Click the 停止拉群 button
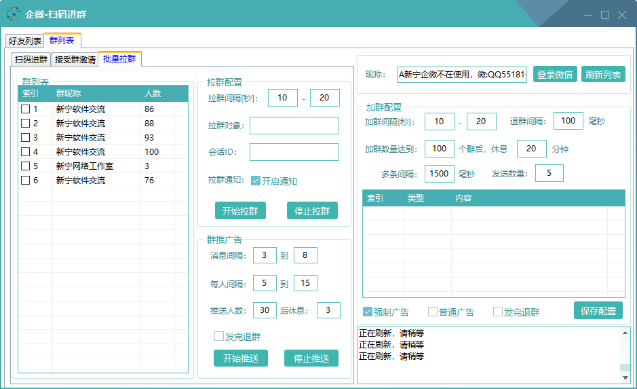 point(312,210)
